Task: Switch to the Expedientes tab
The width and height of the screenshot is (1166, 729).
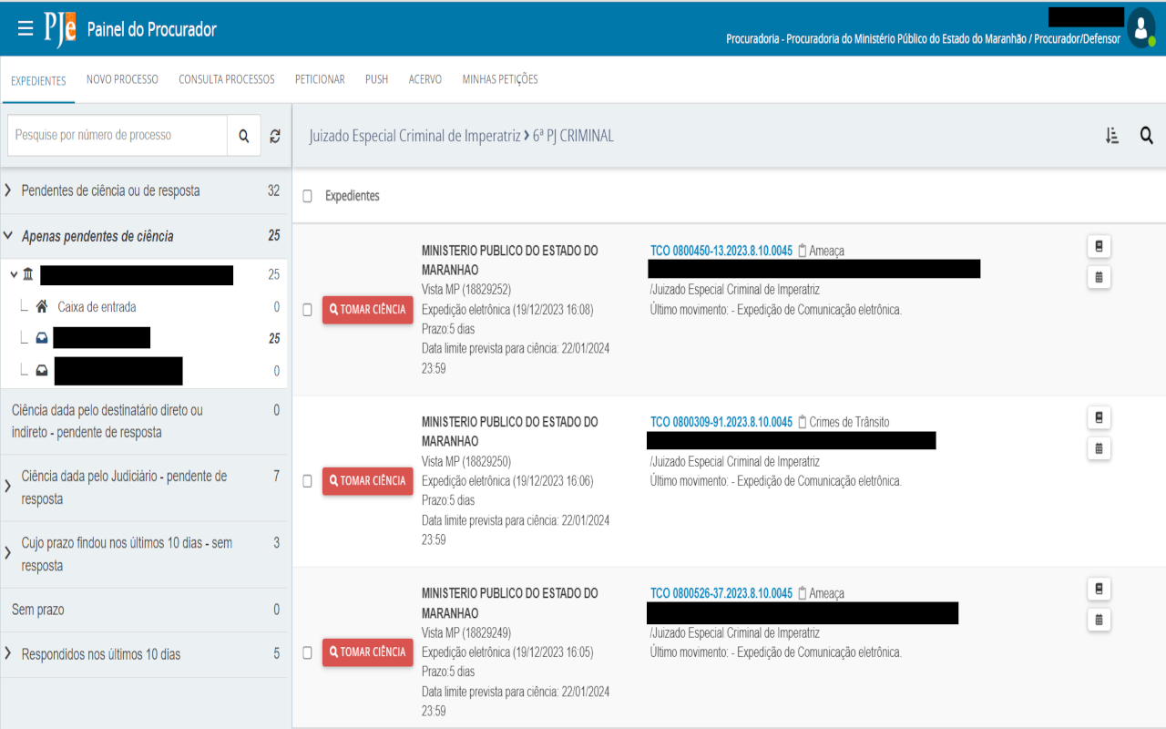Action: pos(38,80)
